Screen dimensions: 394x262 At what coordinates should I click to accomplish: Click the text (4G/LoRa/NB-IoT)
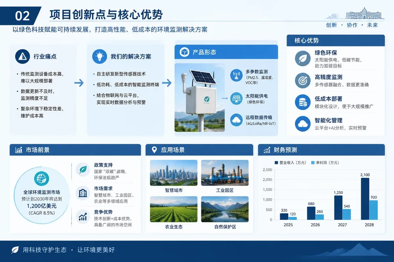pyautogui.click(x=261, y=124)
